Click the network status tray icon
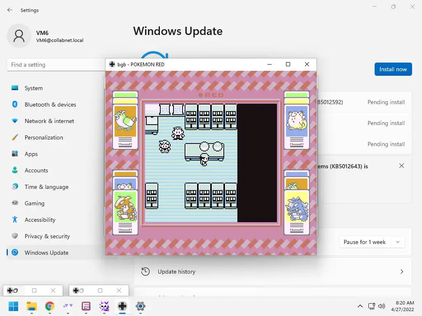This screenshot has height=316, width=422. tap(371, 306)
